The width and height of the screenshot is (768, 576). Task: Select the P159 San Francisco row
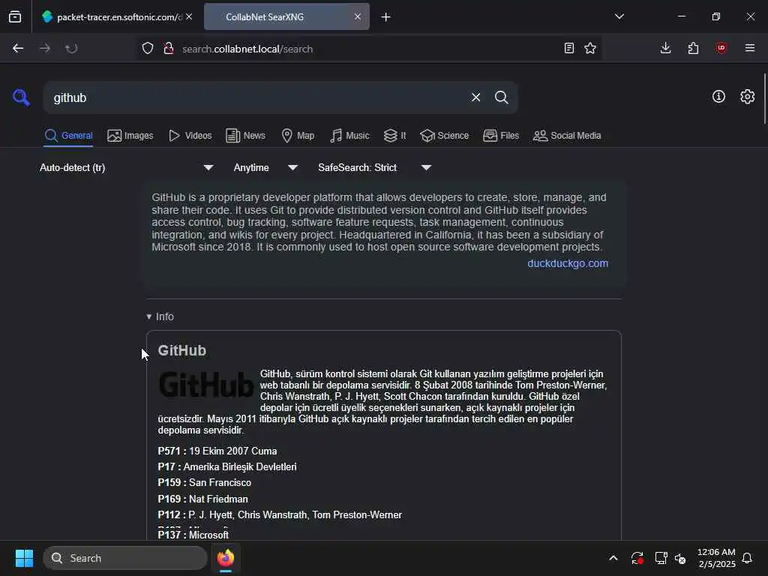coord(204,482)
